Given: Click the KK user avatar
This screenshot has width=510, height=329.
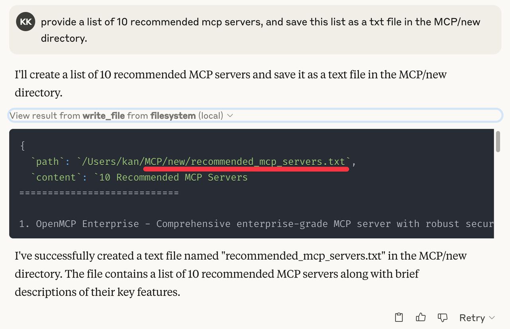Looking at the screenshot, I should coord(26,22).
